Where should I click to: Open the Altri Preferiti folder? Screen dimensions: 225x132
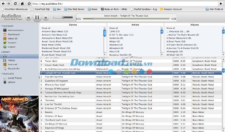click(x=214, y=9)
